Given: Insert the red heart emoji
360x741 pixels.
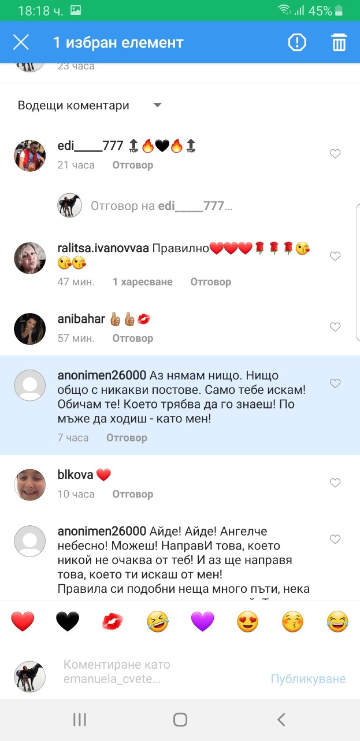Looking at the screenshot, I should (23, 622).
